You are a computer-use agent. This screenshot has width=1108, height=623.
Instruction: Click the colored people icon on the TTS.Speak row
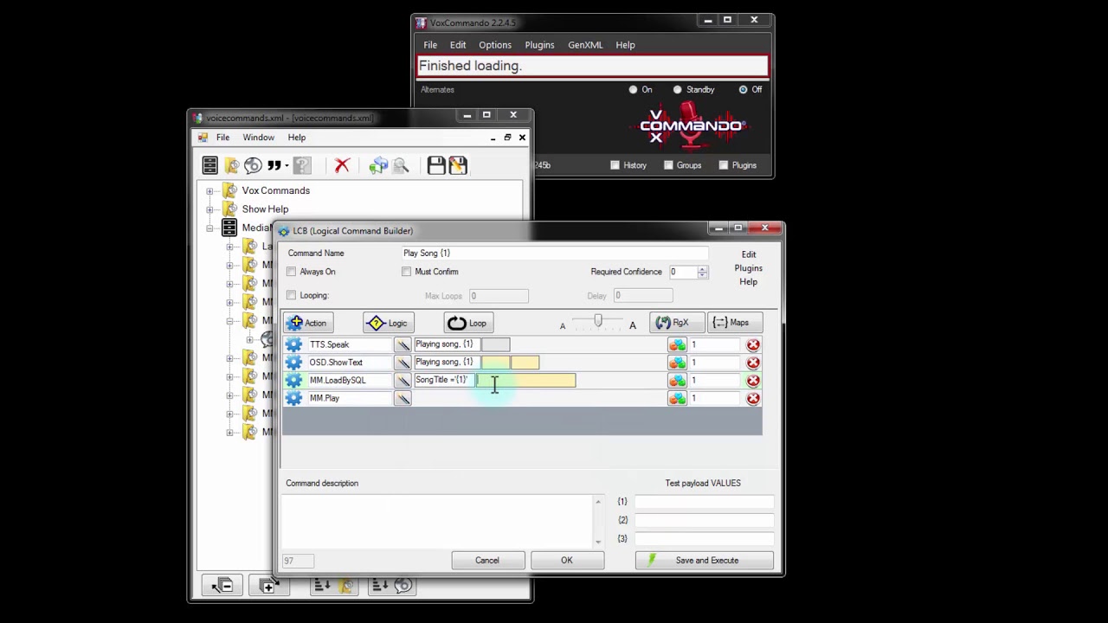677,344
